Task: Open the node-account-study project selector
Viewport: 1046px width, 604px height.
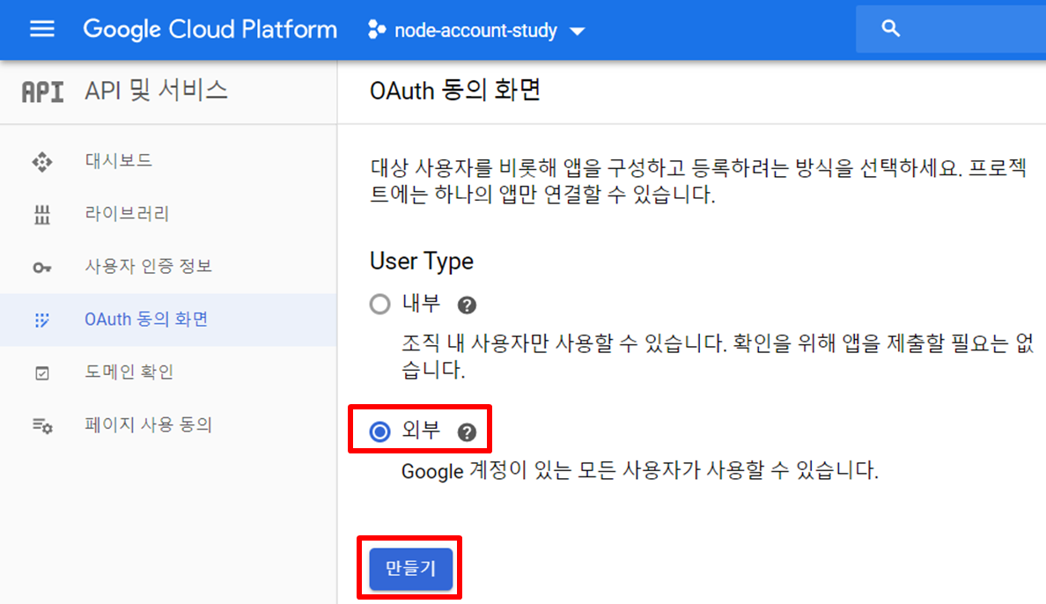Action: coord(476,31)
